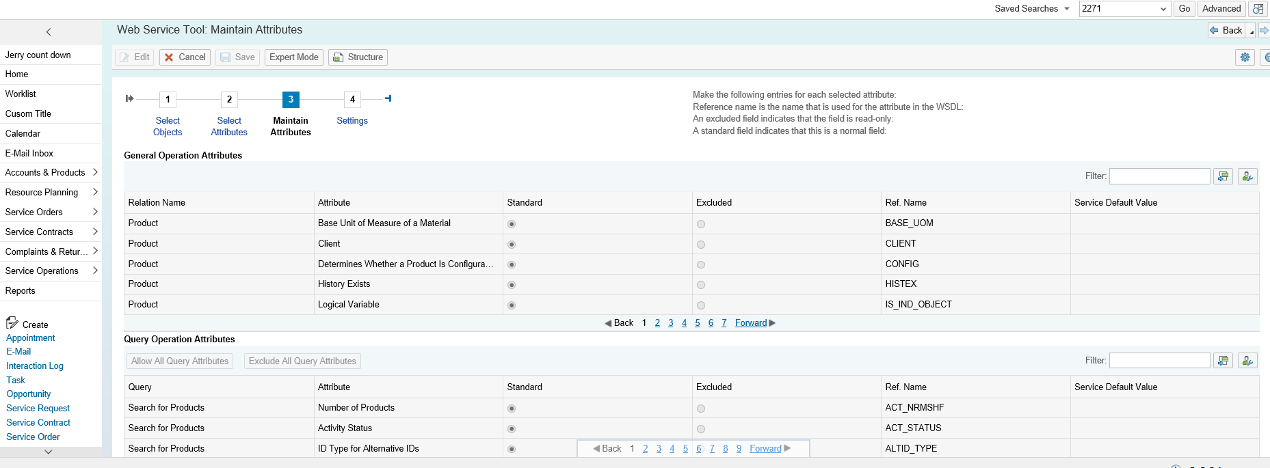Select Excluded radio for History Exists row
Image resolution: width=1270 pixels, height=468 pixels.
pos(701,285)
